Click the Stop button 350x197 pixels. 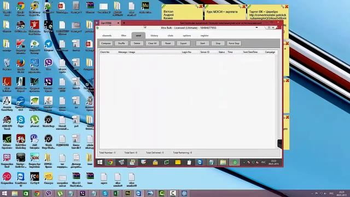pos(218,43)
